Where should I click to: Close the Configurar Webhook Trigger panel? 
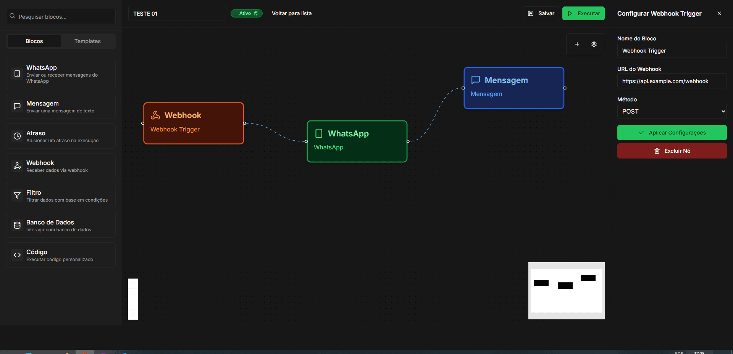(x=719, y=13)
